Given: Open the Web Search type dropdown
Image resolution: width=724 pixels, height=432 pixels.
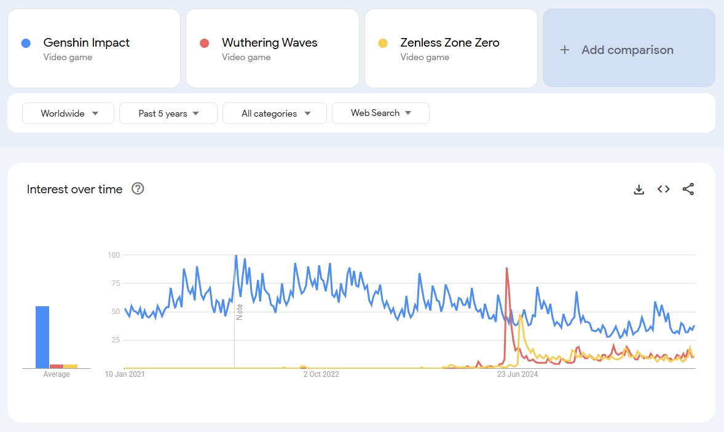Looking at the screenshot, I should click(x=380, y=113).
